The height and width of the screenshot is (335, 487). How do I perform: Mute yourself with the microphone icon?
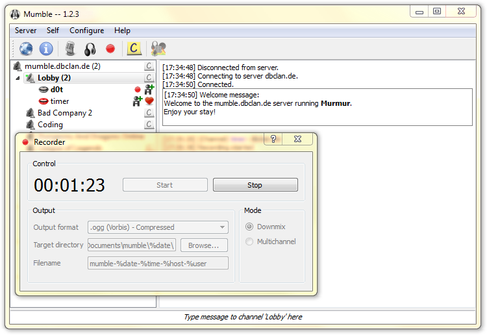(70, 49)
